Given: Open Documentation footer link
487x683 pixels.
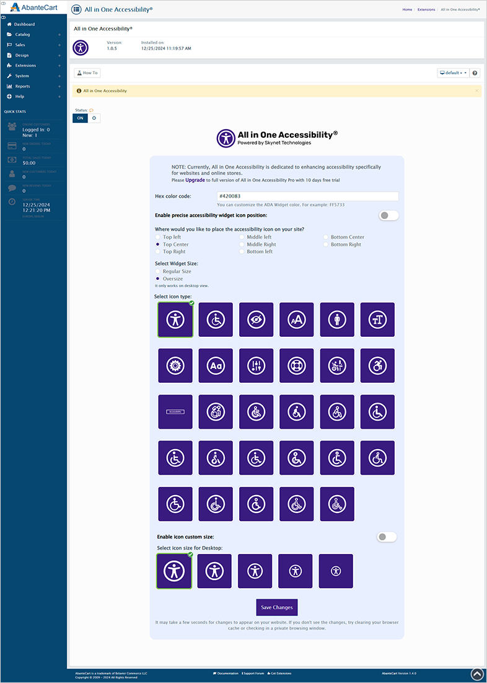Looking at the screenshot, I should click(226, 674).
